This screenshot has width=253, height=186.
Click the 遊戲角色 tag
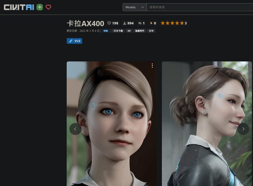coord(140,31)
